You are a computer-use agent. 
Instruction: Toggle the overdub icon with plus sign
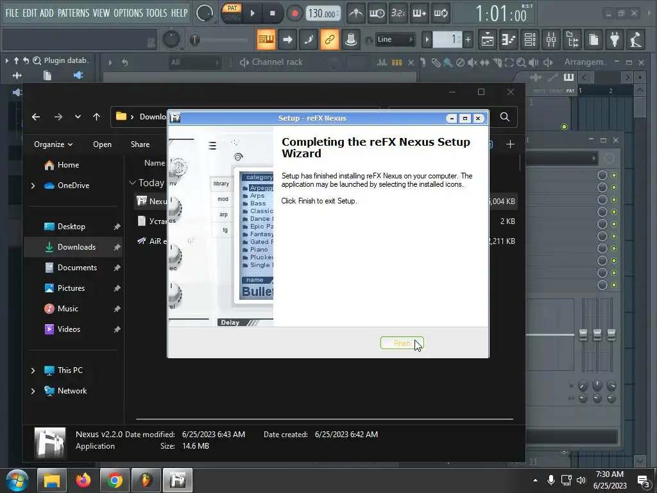pyautogui.click(x=420, y=13)
